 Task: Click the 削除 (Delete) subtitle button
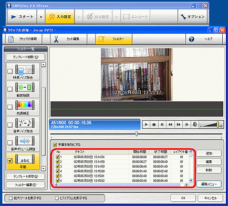[x=209, y=170]
